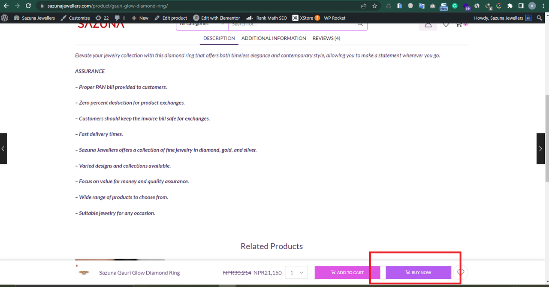Click the Related Products heading
The height and width of the screenshot is (287, 549).
271,246
